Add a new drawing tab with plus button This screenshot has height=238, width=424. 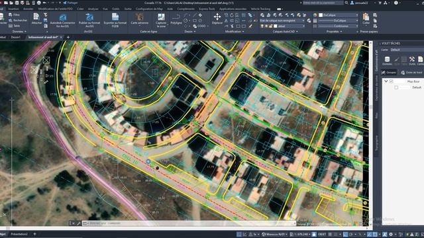[x=68, y=37]
